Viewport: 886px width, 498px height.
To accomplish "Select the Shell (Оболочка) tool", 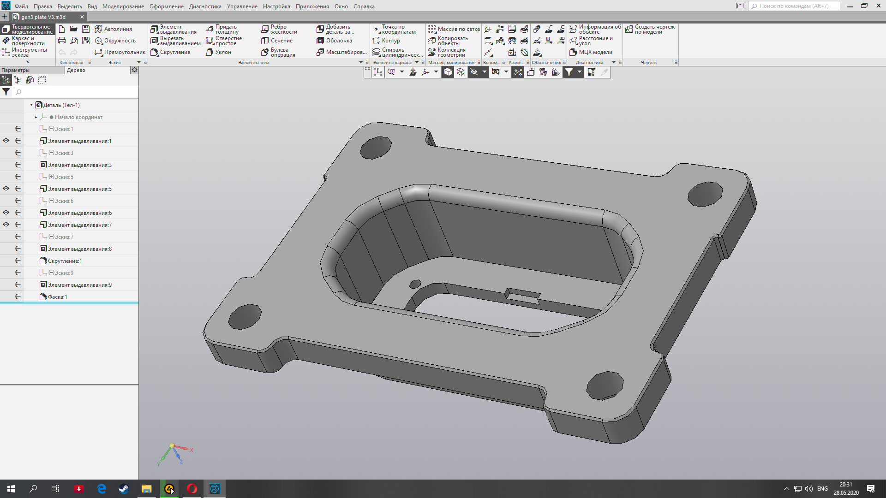I will click(334, 41).
